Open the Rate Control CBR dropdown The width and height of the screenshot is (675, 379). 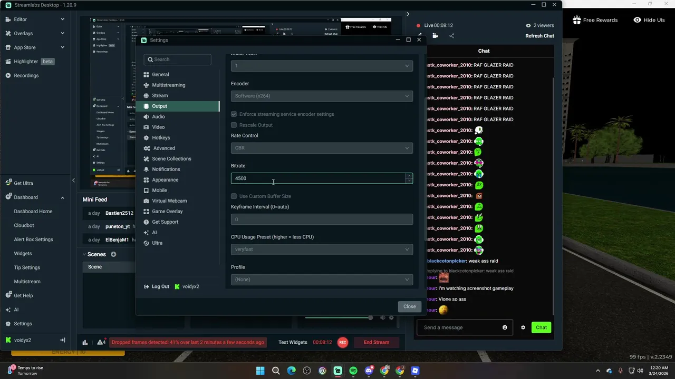point(322,148)
